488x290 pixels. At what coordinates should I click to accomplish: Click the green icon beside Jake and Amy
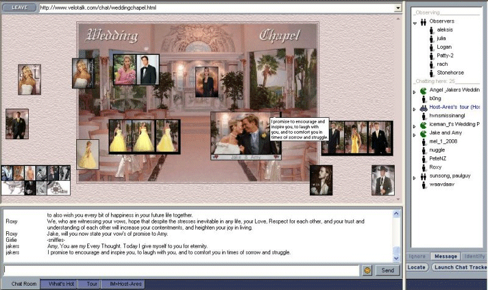tap(423, 132)
